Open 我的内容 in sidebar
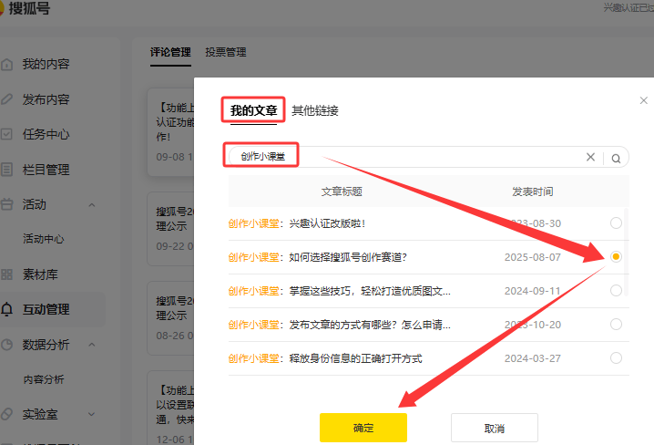The height and width of the screenshot is (445, 654). [46, 64]
